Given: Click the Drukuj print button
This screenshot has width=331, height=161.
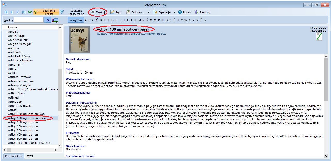Looking at the screenshot, I should [98, 12].
